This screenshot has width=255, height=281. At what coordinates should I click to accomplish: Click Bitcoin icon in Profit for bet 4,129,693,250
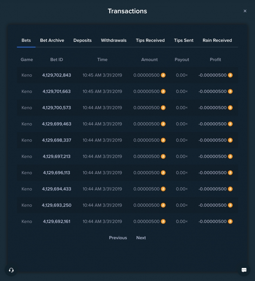(x=230, y=205)
